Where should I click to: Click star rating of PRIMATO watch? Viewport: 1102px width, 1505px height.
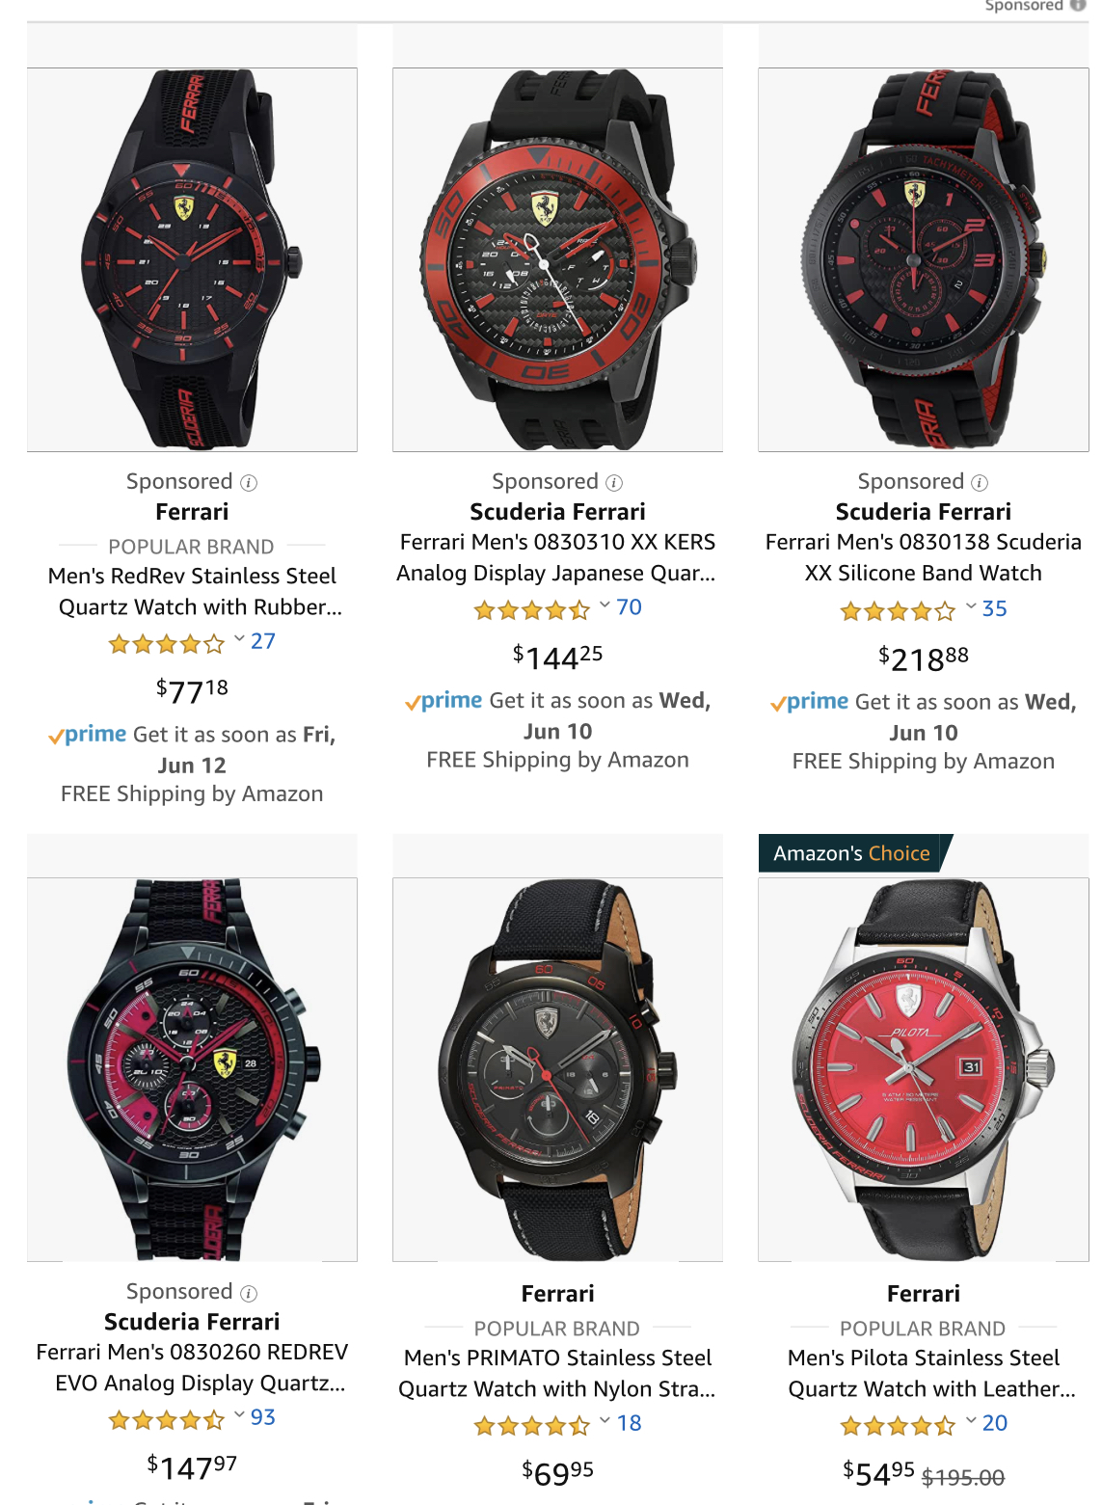point(532,1425)
